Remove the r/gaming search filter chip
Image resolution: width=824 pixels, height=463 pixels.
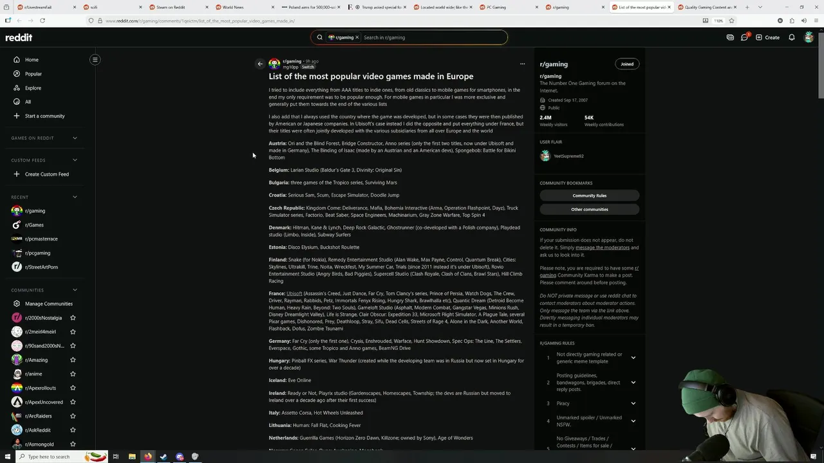click(357, 37)
